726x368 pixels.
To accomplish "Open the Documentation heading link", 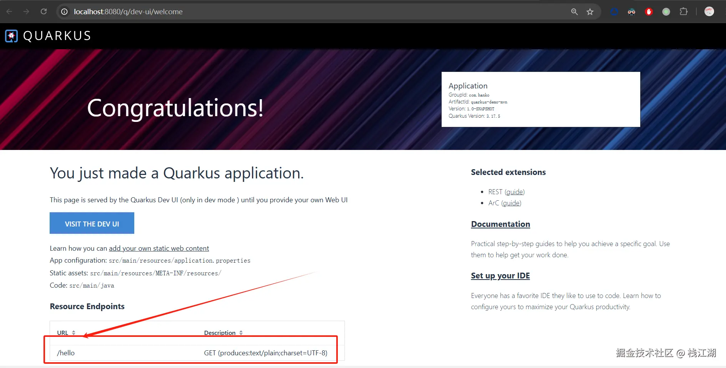I will pos(501,224).
